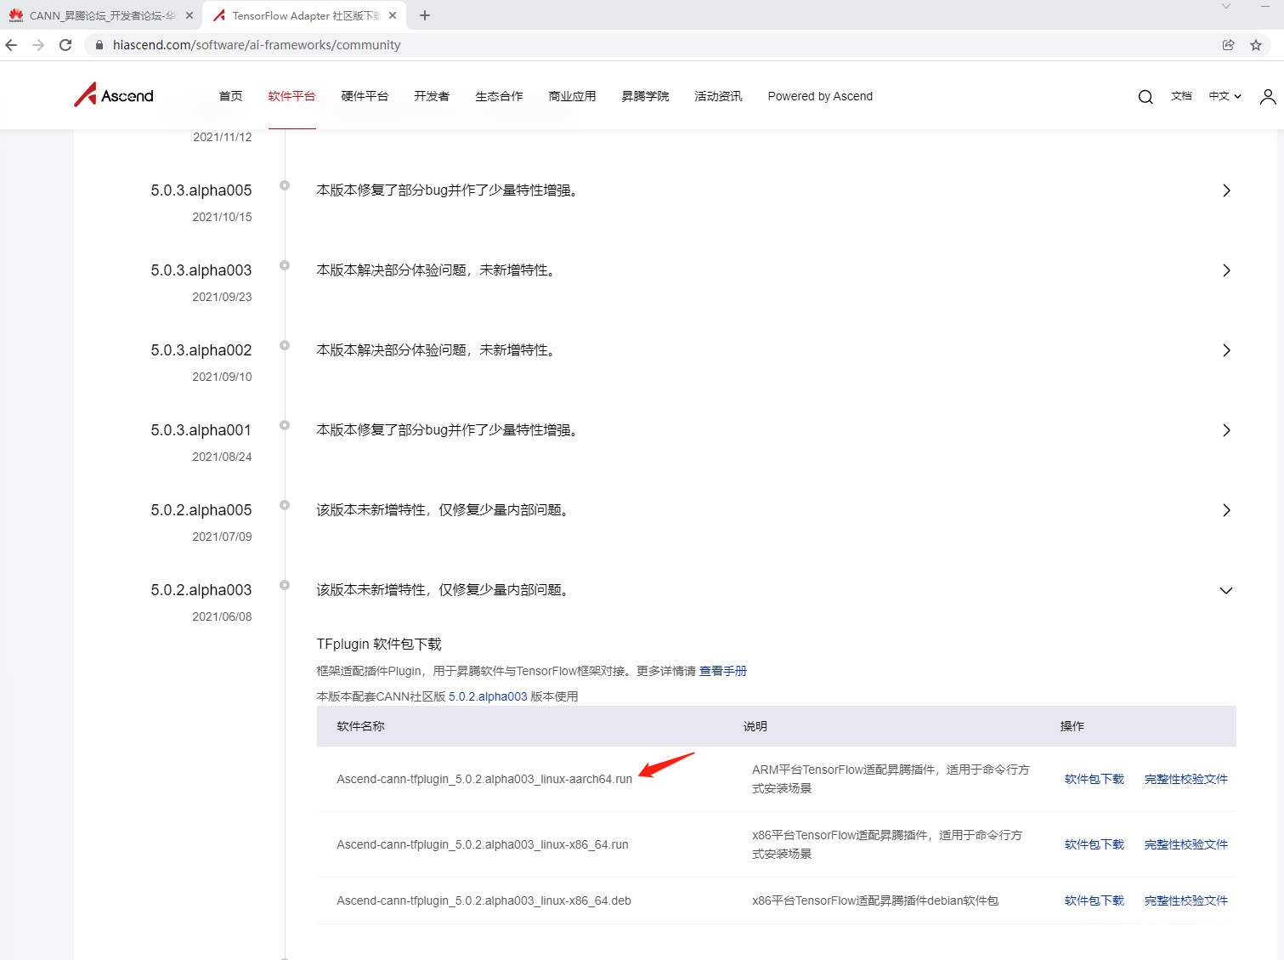This screenshot has height=960, width=1284.
Task: Open the browser tab search chevron
Action: 1225,7
